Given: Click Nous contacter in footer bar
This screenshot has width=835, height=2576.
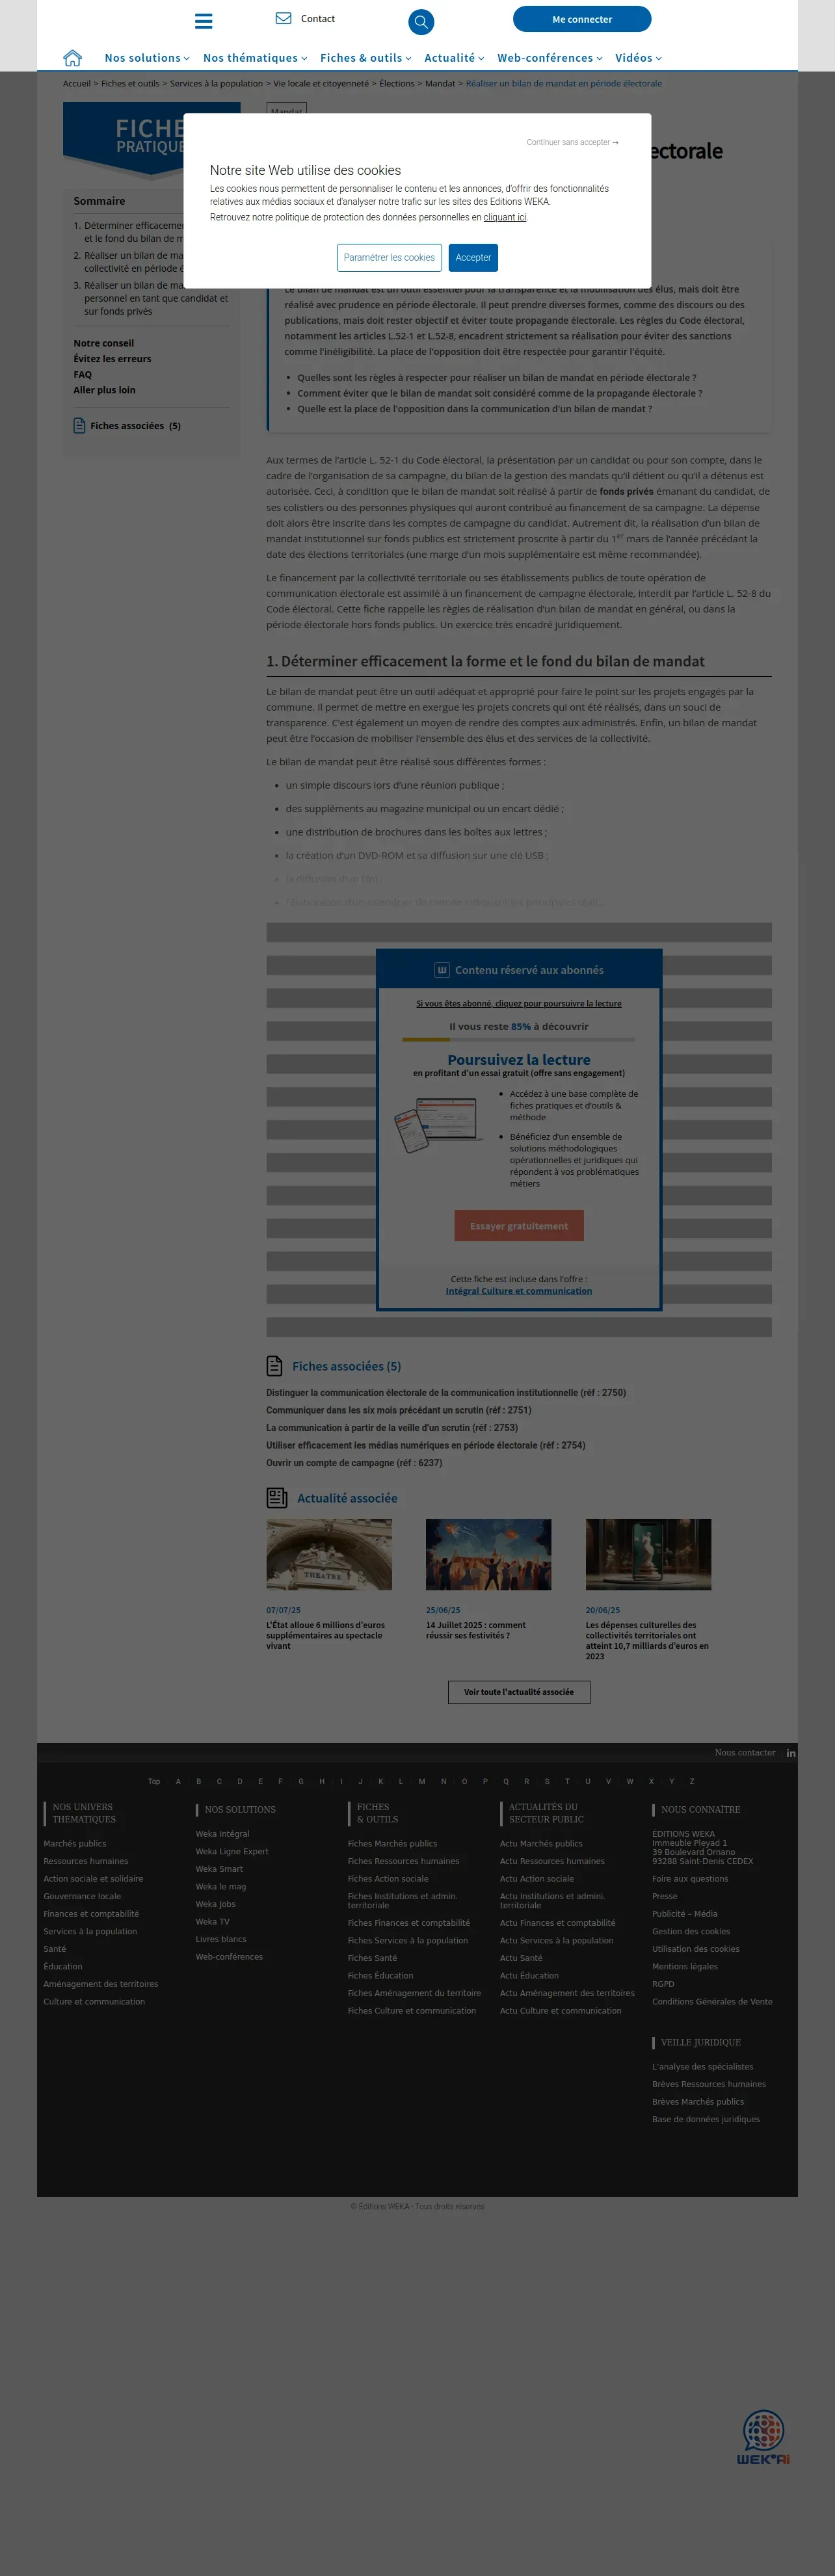Looking at the screenshot, I should point(745,1753).
